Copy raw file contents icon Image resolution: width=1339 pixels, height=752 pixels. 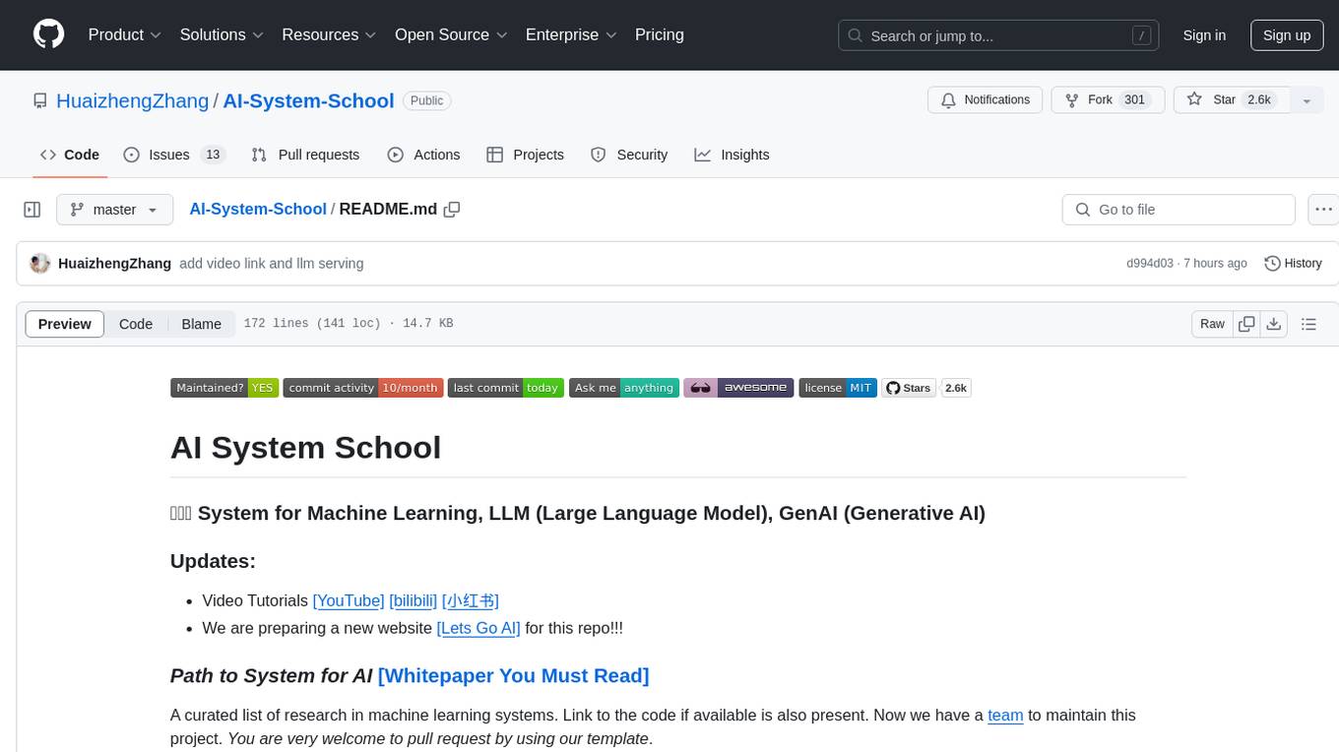point(1246,324)
